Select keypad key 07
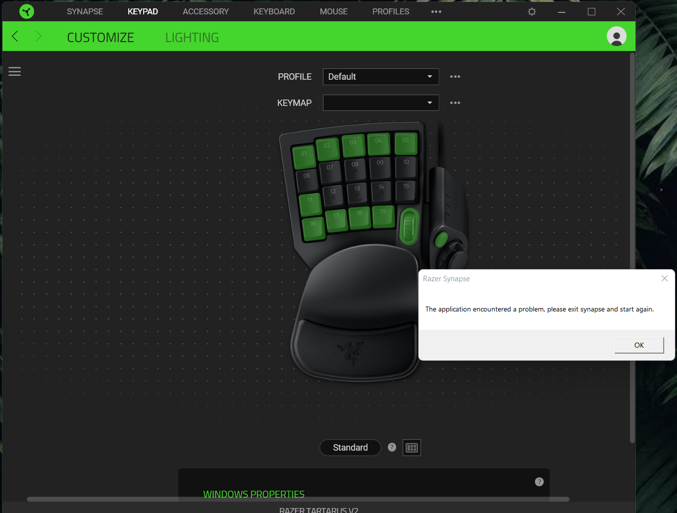Screen dimensions: 677x513 click(x=330, y=172)
